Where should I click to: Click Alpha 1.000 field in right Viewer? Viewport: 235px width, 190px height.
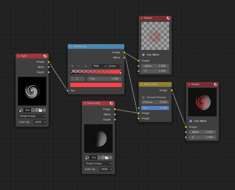tap(203, 132)
